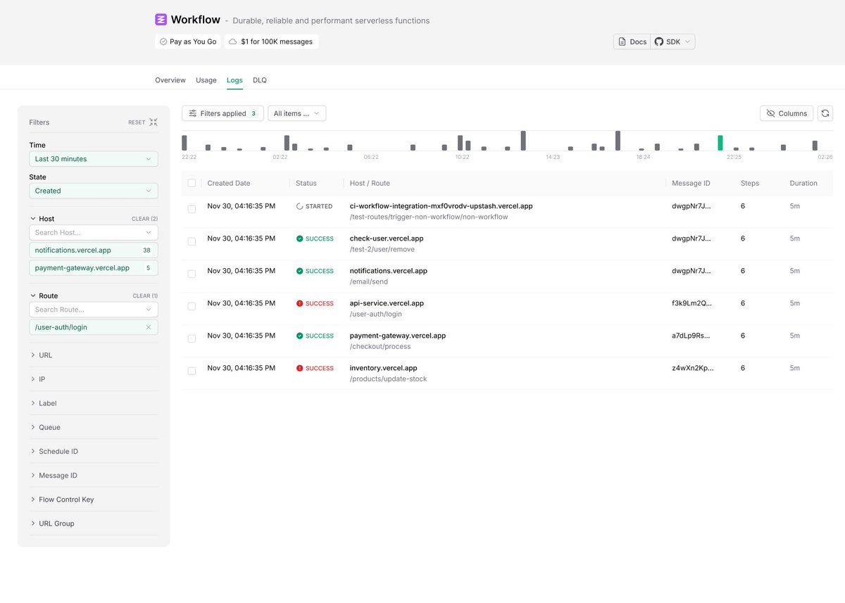Click the /checkout/process route text
845x603 pixels.
380,347
